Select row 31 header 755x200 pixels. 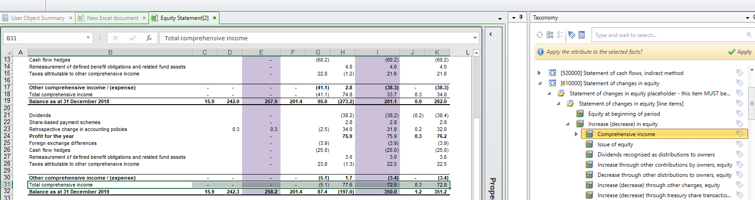tap(7, 184)
